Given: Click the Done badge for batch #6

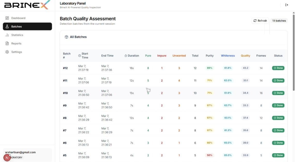Looking at the screenshot, I should click(x=278, y=143).
